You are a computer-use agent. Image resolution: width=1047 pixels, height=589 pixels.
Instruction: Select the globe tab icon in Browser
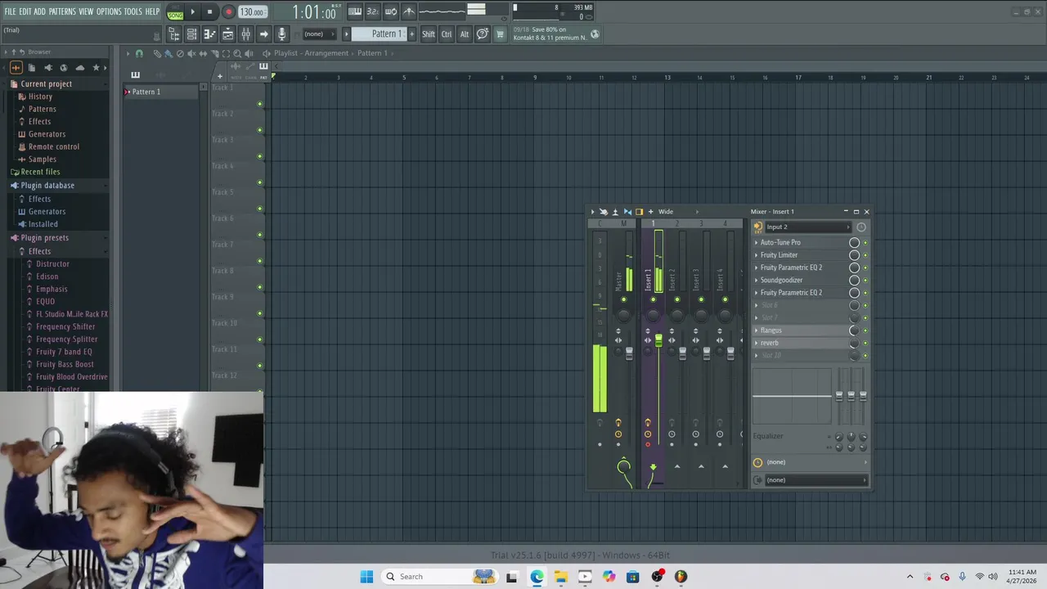(64, 68)
